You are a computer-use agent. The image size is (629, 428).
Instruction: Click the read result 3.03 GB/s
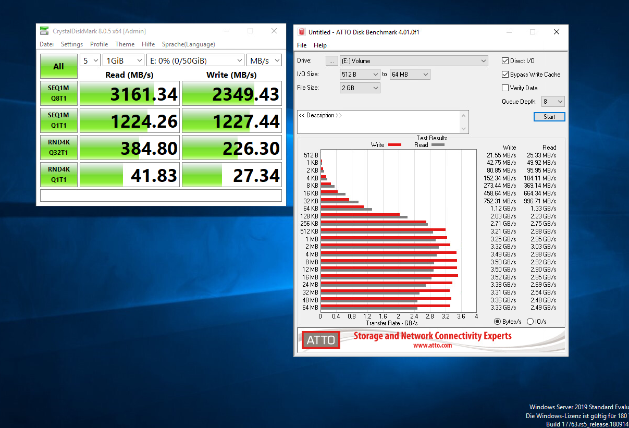(x=543, y=247)
